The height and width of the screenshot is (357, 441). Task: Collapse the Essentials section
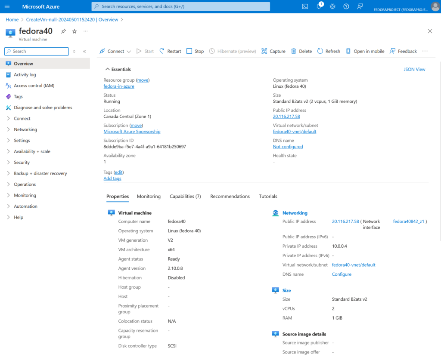pyautogui.click(x=118, y=69)
